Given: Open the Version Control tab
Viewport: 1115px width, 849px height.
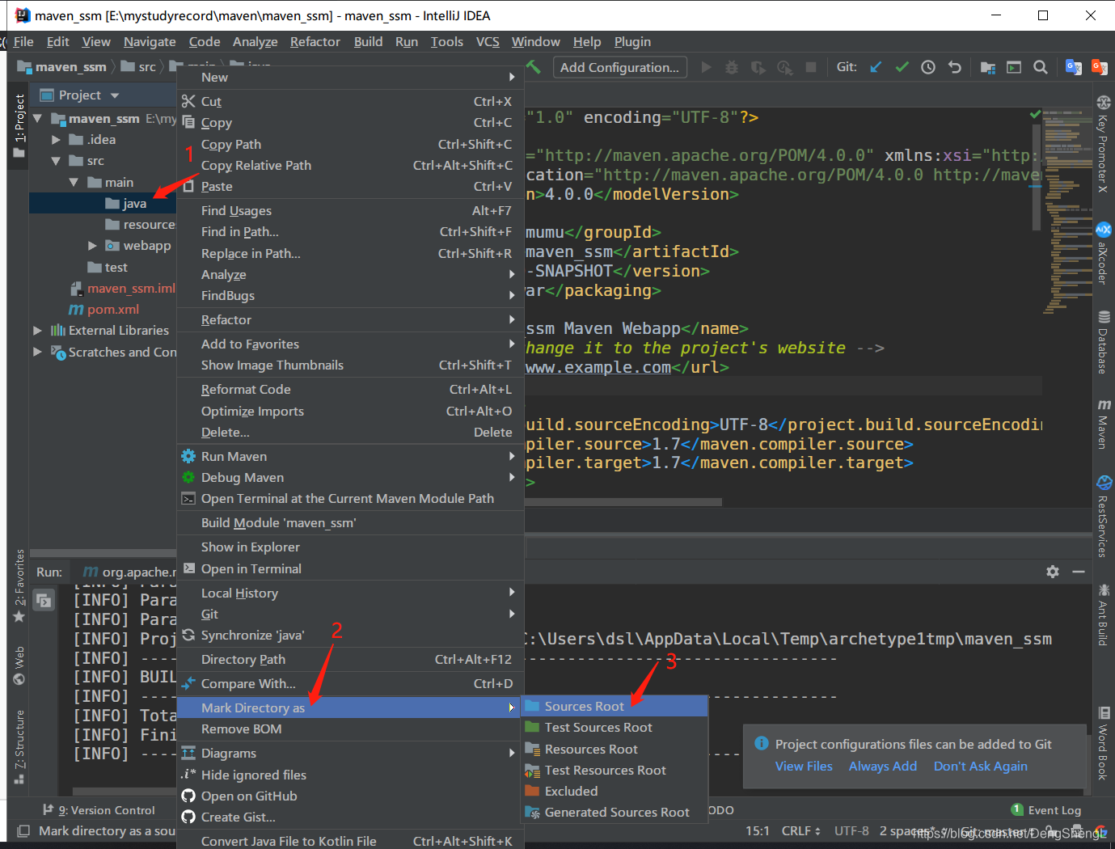Looking at the screenshot, I should 99,810.
